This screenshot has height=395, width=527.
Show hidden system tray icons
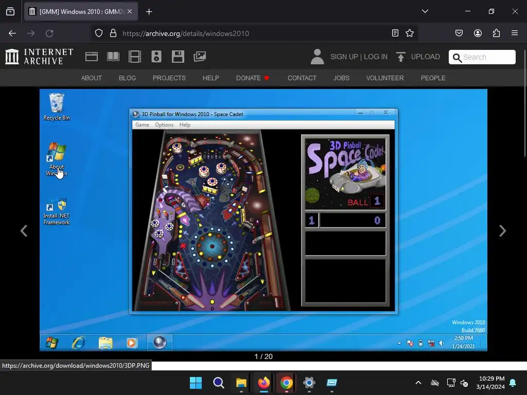[x=418, y=383]
